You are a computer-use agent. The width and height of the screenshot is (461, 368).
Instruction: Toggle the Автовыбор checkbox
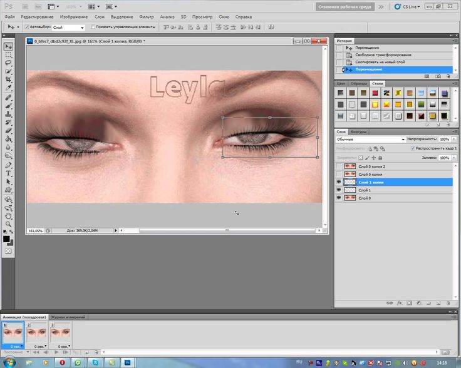(x=27, y=27)
